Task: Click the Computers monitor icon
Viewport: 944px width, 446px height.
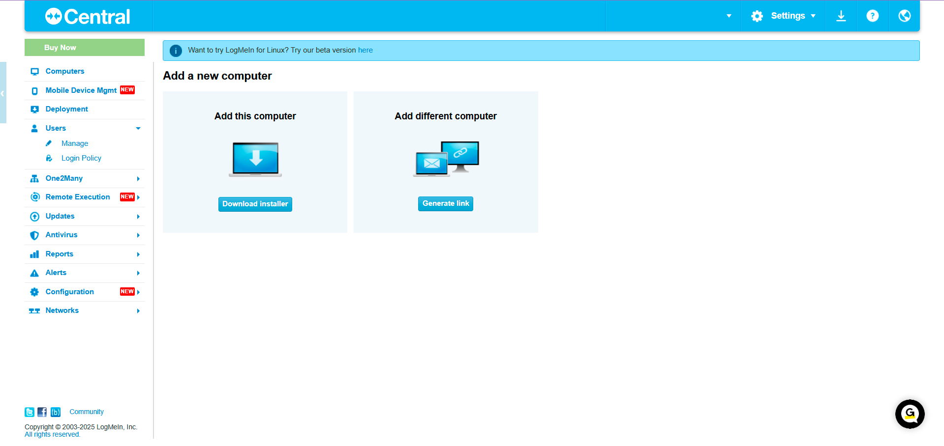Action: [x=34, y=72]
